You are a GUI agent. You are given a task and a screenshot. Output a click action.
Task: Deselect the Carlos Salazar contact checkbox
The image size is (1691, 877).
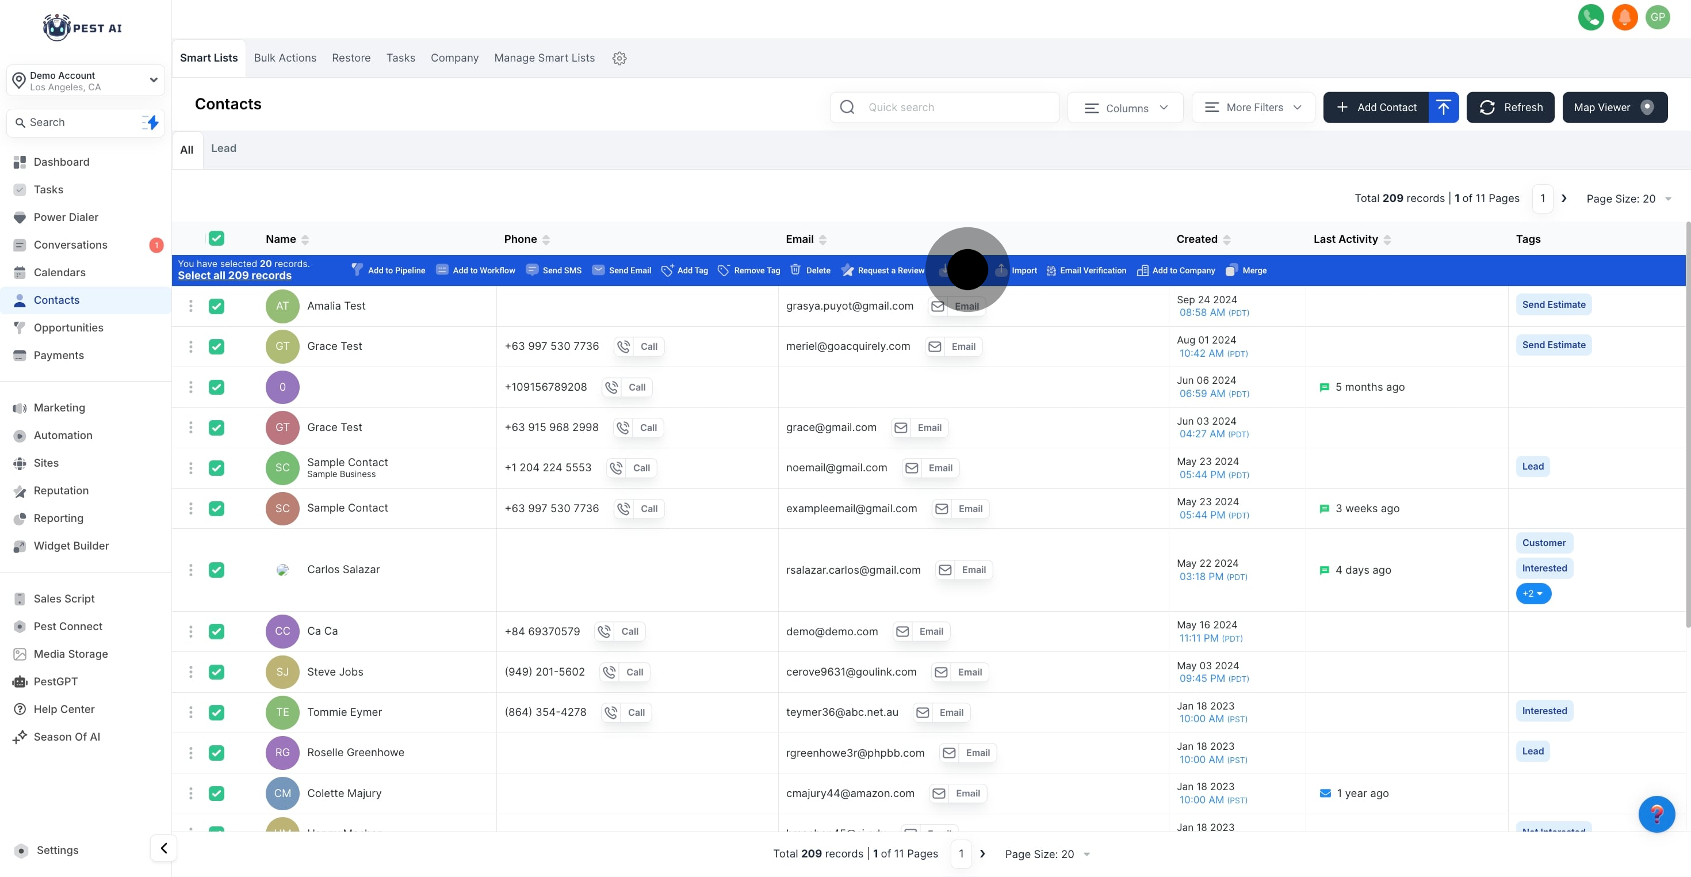tap(217, 570)
